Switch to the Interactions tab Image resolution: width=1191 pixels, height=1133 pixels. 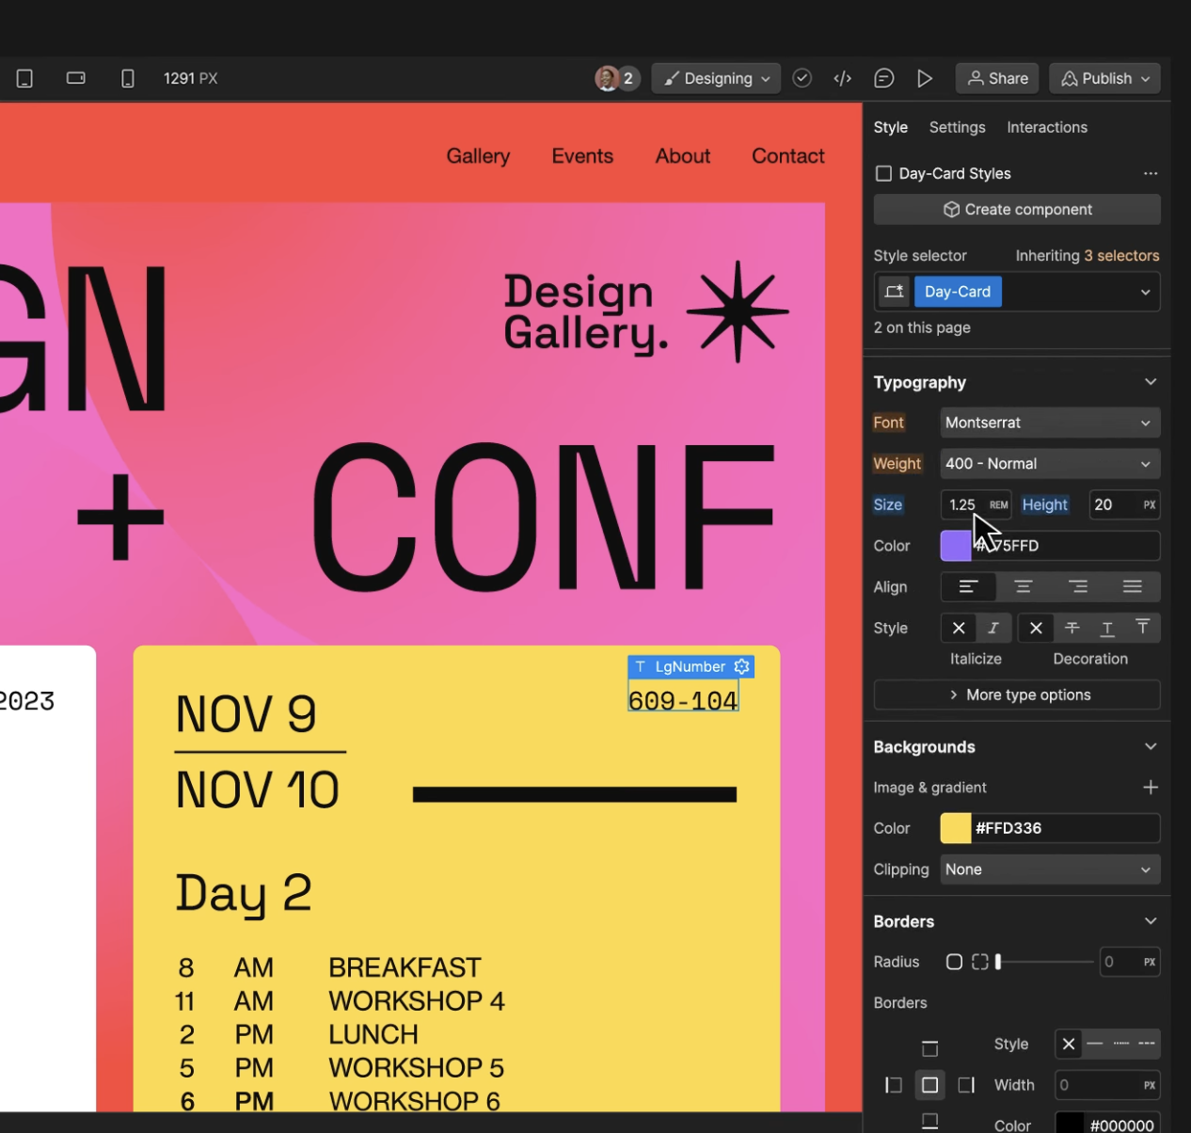click(1046, 127)
